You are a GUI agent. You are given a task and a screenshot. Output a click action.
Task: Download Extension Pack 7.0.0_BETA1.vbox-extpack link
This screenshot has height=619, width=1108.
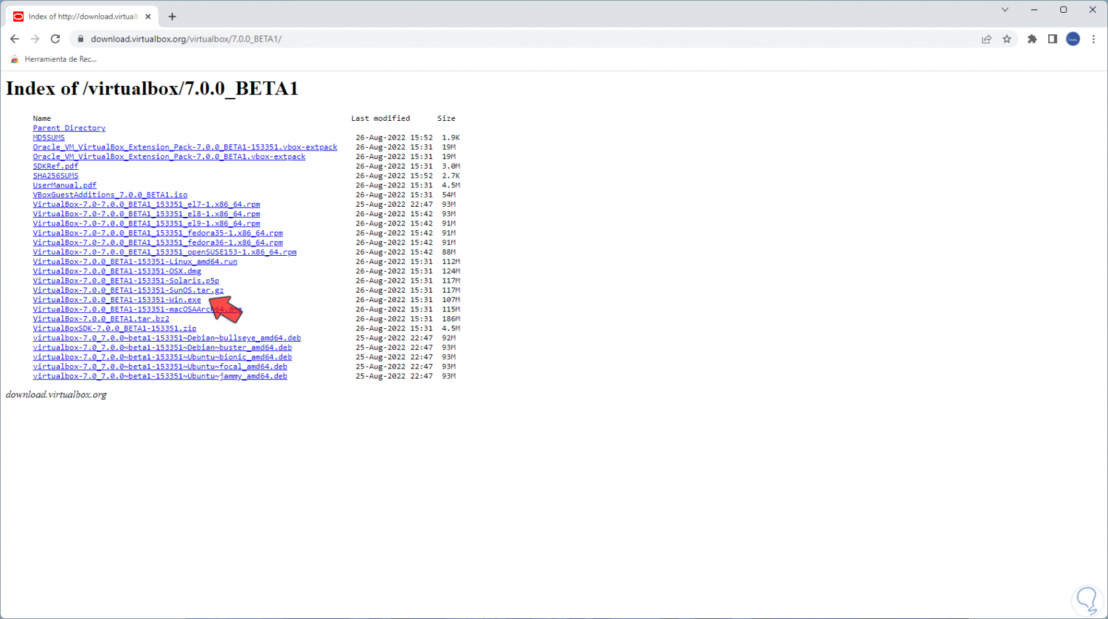pyautogui.click(x=169, y=156)
